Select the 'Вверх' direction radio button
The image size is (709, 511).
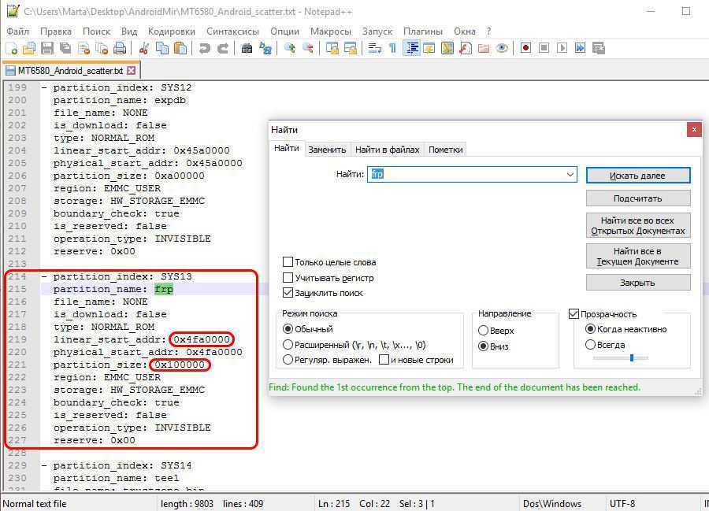(484, 331)
